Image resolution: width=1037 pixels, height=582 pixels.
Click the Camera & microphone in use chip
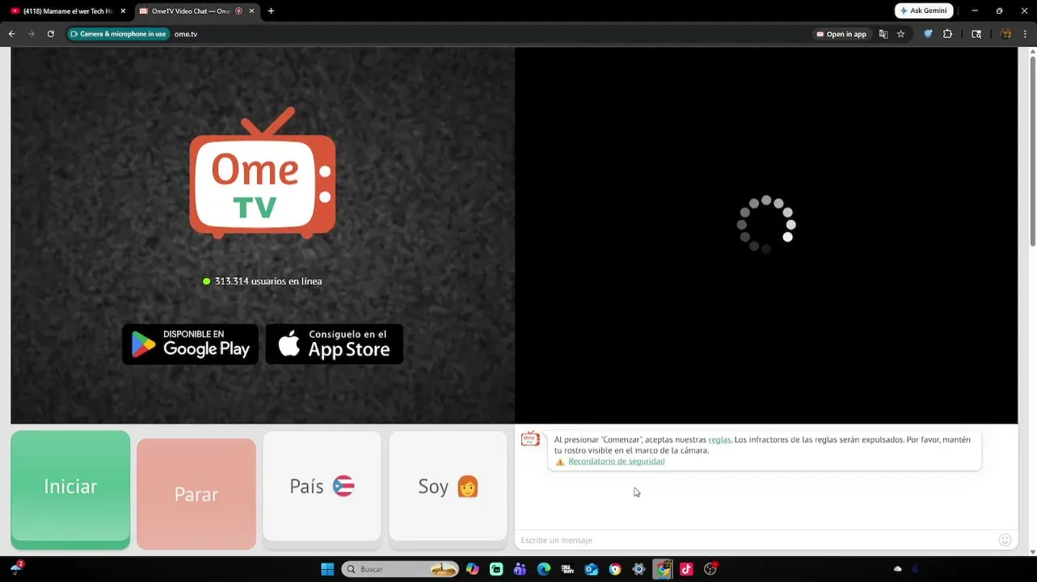tap(119, 34)
